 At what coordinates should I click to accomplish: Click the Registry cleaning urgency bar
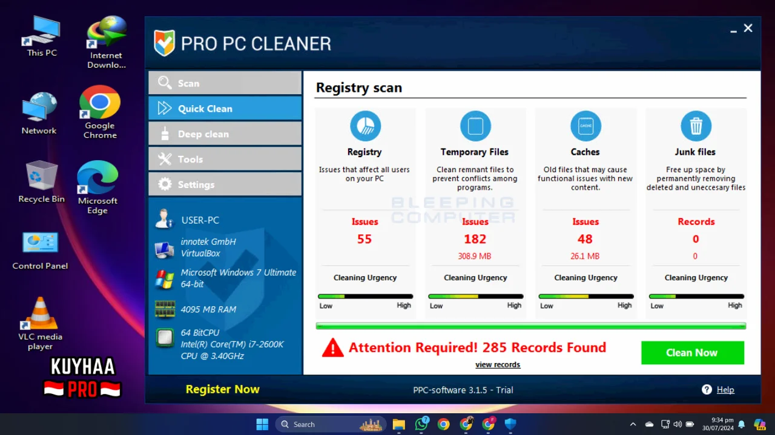(365, 297)
